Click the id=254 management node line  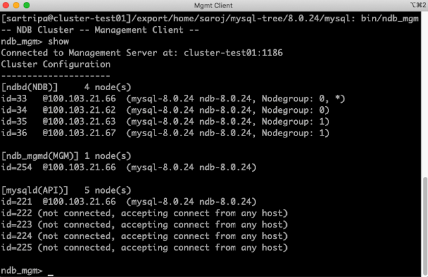coord(129,168)
